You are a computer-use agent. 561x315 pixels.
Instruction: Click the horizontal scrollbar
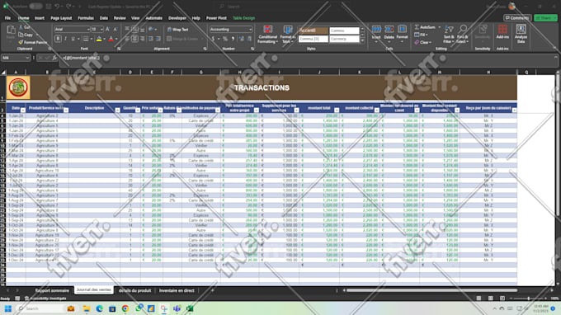(431, 290)
